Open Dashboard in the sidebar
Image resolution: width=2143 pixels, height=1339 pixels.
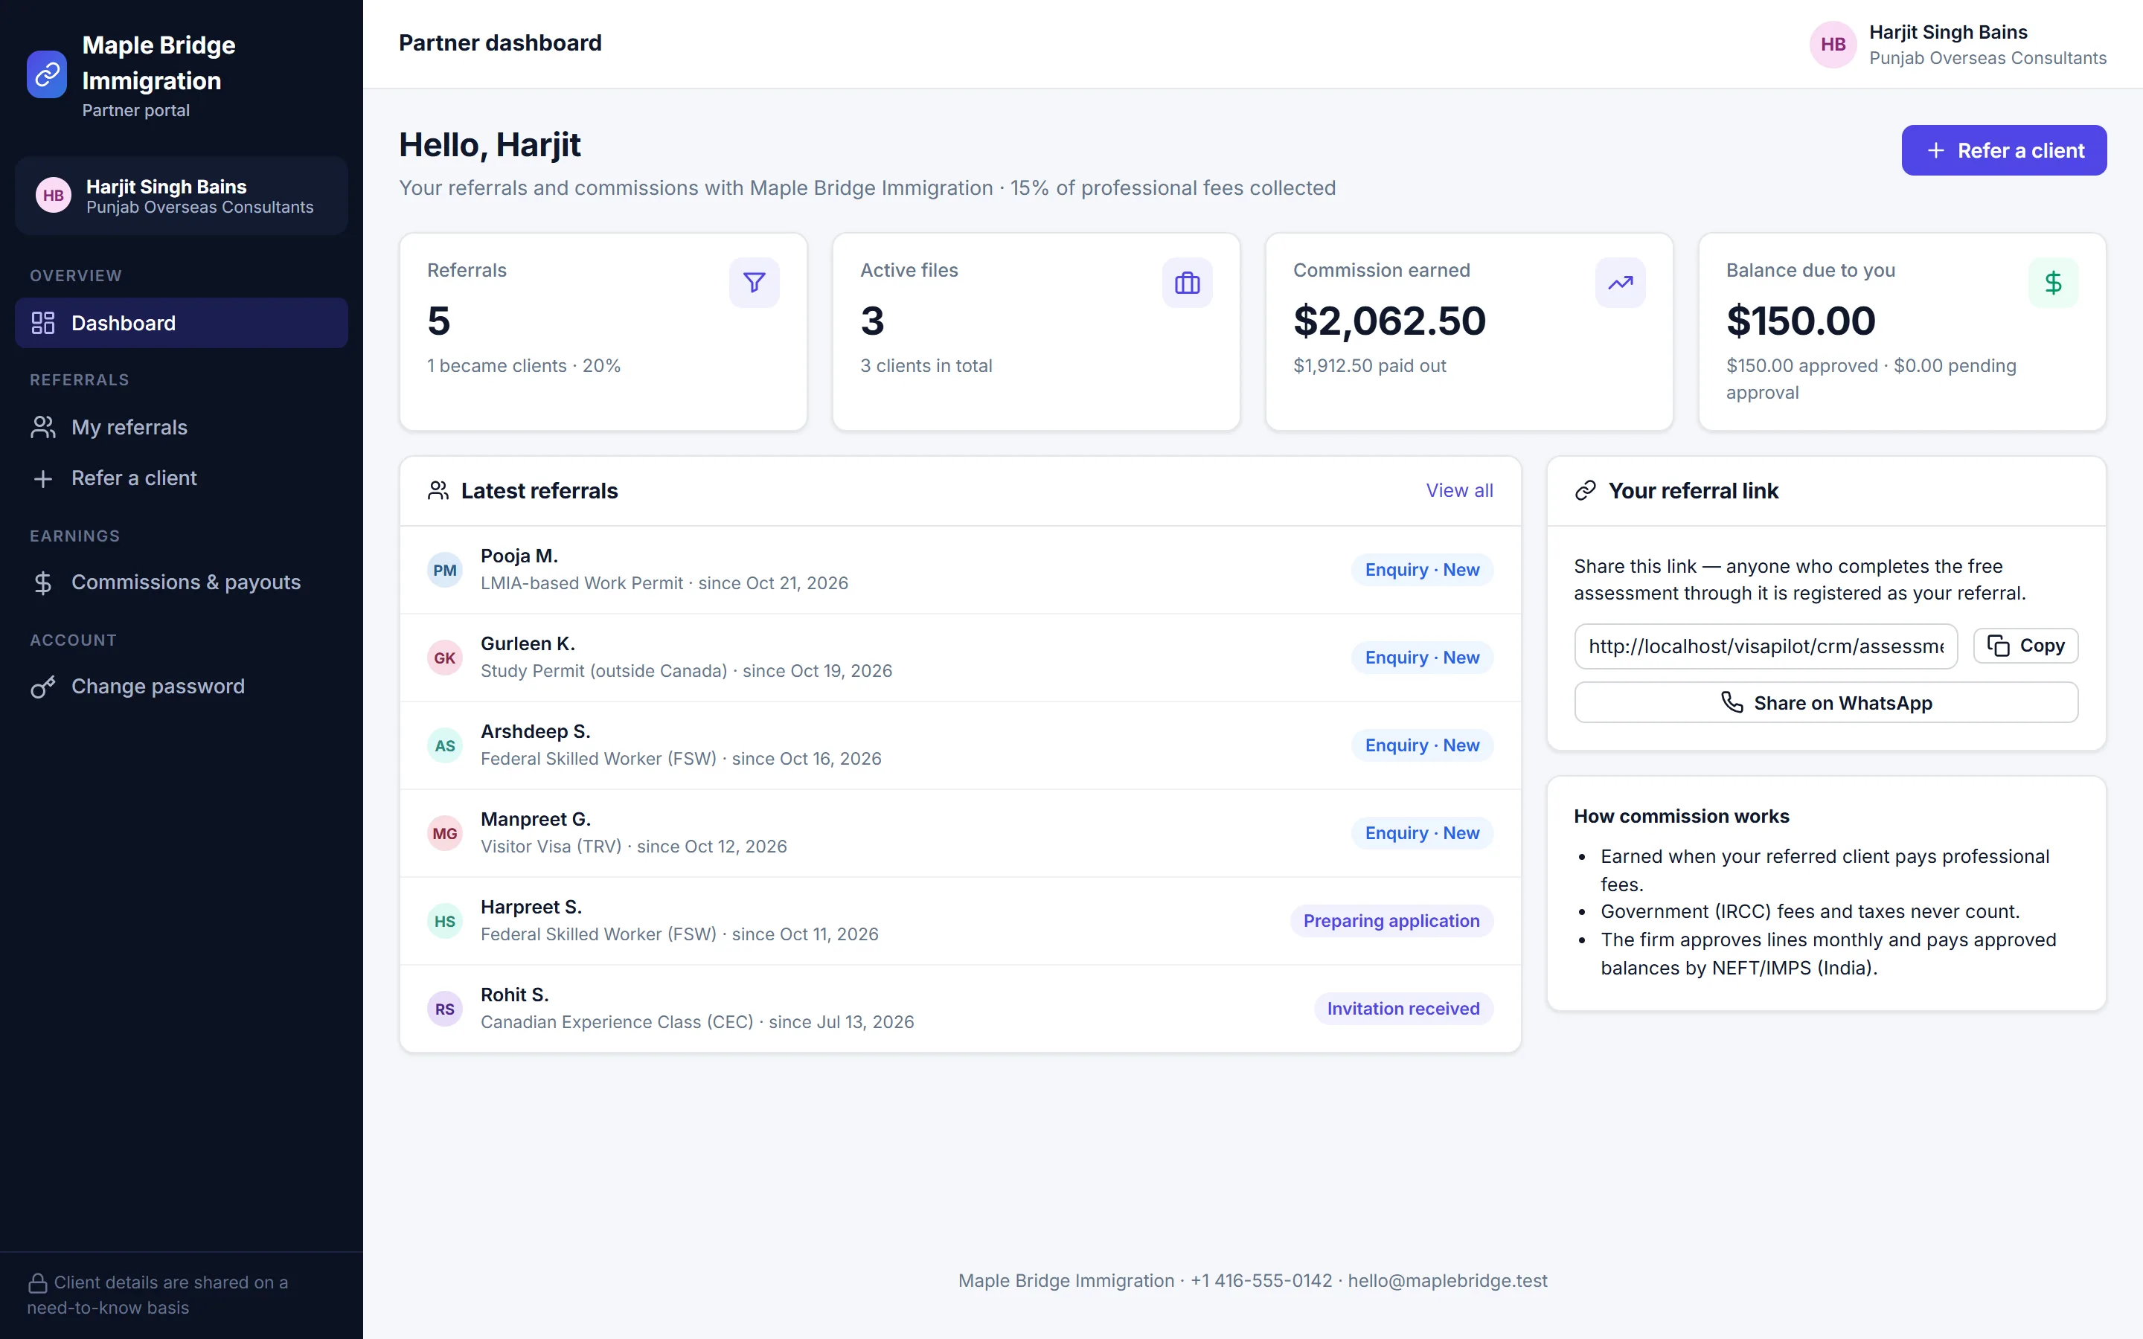182,324
